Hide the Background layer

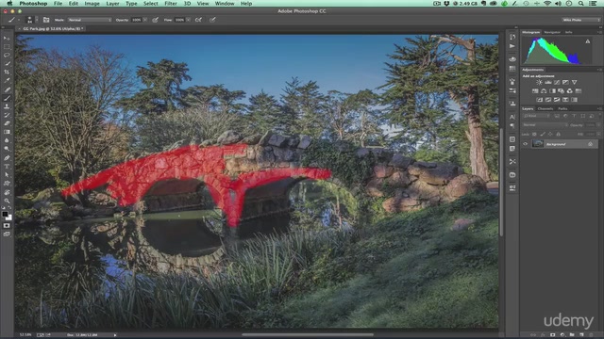click(x=525, y=144)
